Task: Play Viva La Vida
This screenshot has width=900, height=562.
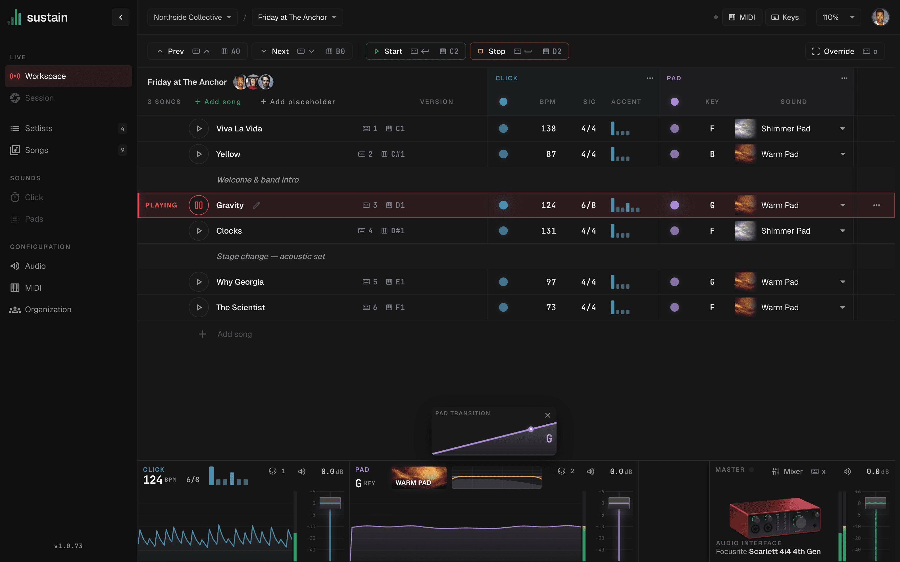Action: pyautogui.click(x=199, y=129)
